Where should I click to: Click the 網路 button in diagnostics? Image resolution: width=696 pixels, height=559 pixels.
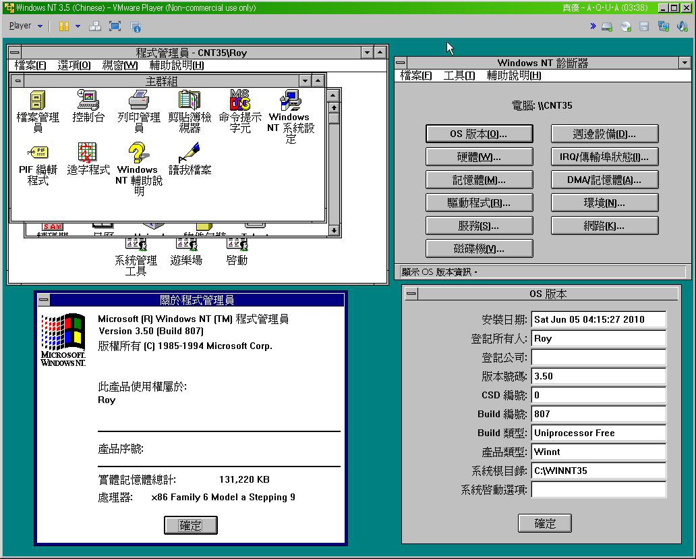pos(604,226)
